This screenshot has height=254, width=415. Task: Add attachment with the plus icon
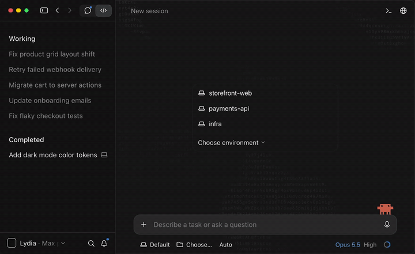pyautogui.click(x=144, y=225)
